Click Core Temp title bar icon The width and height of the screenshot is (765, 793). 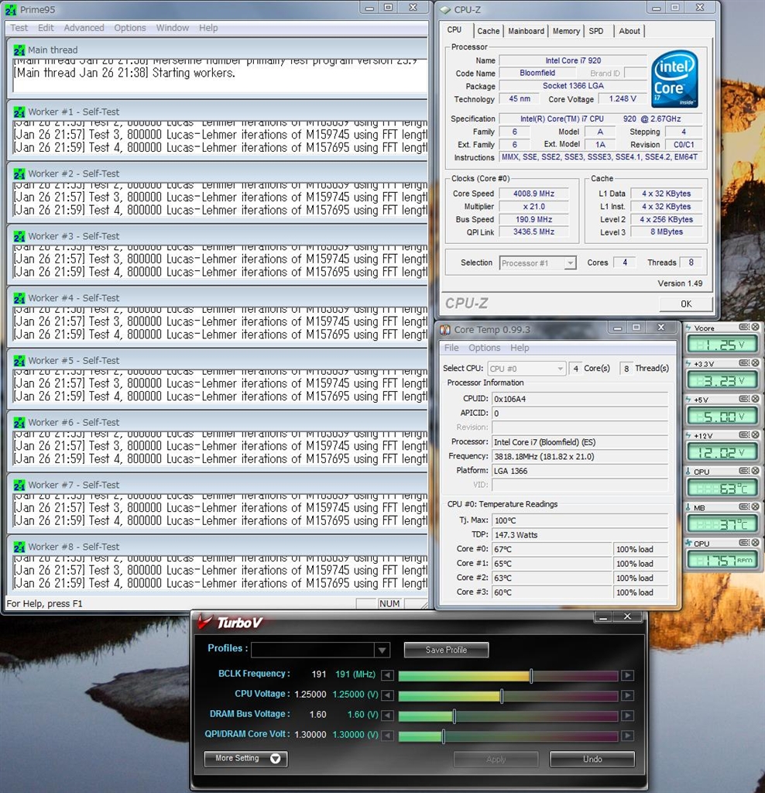coord(445,330)
